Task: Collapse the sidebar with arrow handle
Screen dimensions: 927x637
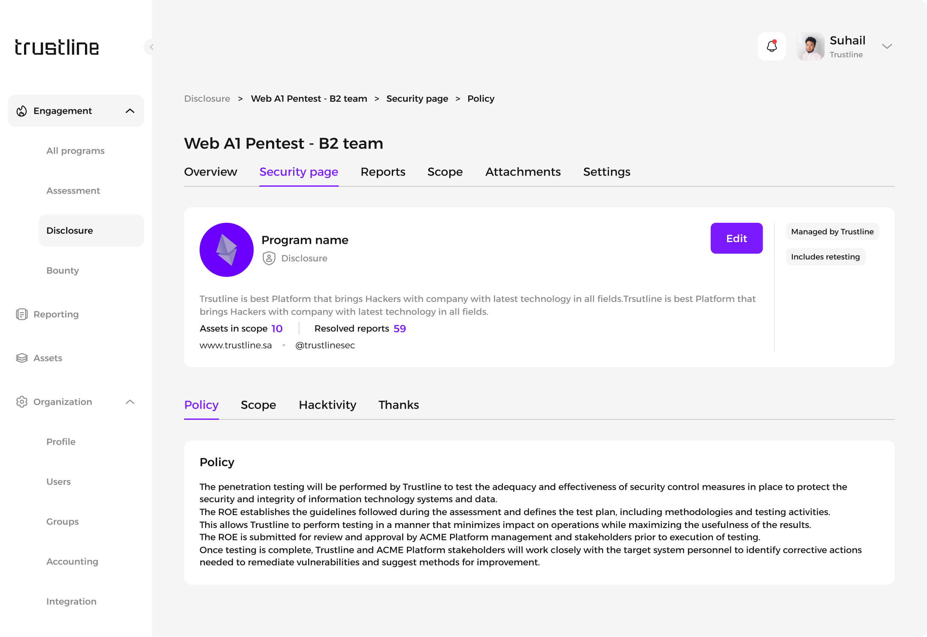Action: [x=151, y=47]
